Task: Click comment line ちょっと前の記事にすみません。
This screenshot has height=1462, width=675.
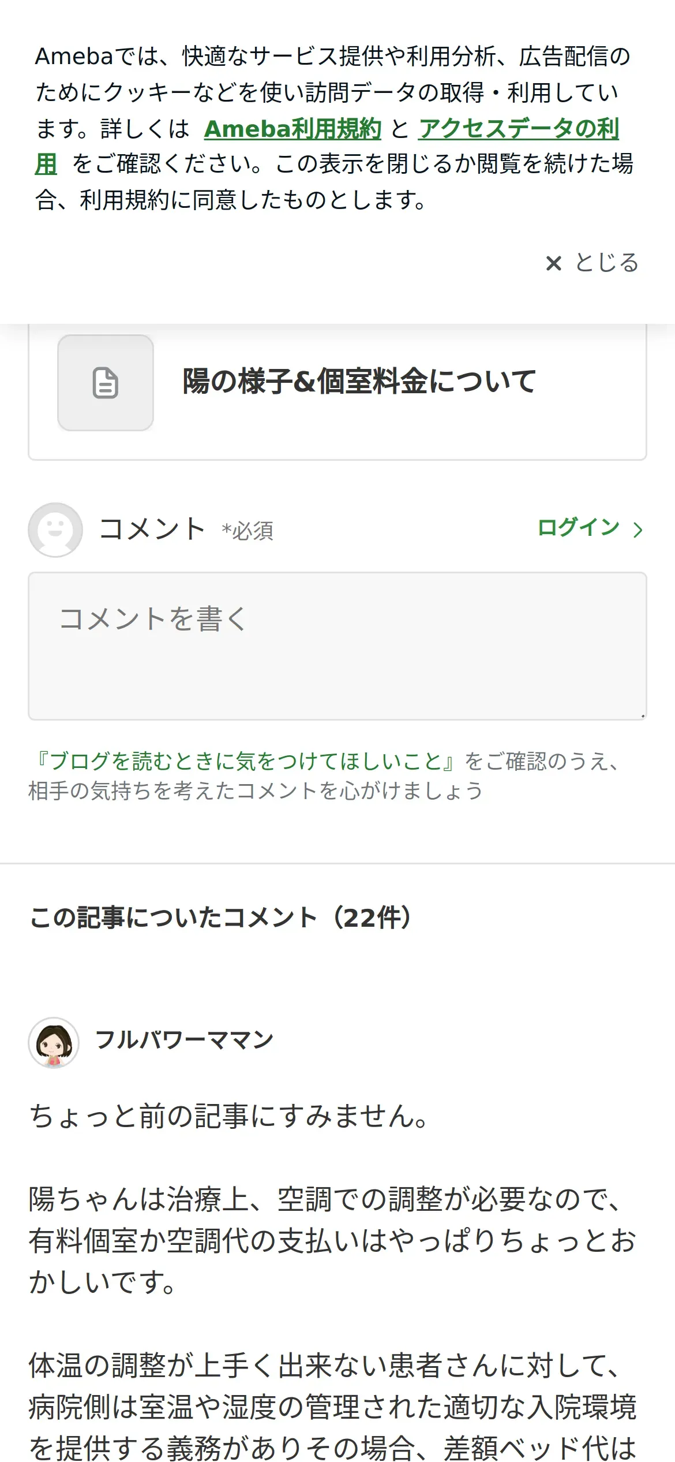Action: (x=229, y=1116)
